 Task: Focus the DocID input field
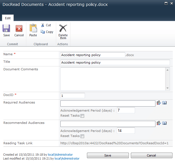click(72, 96)
